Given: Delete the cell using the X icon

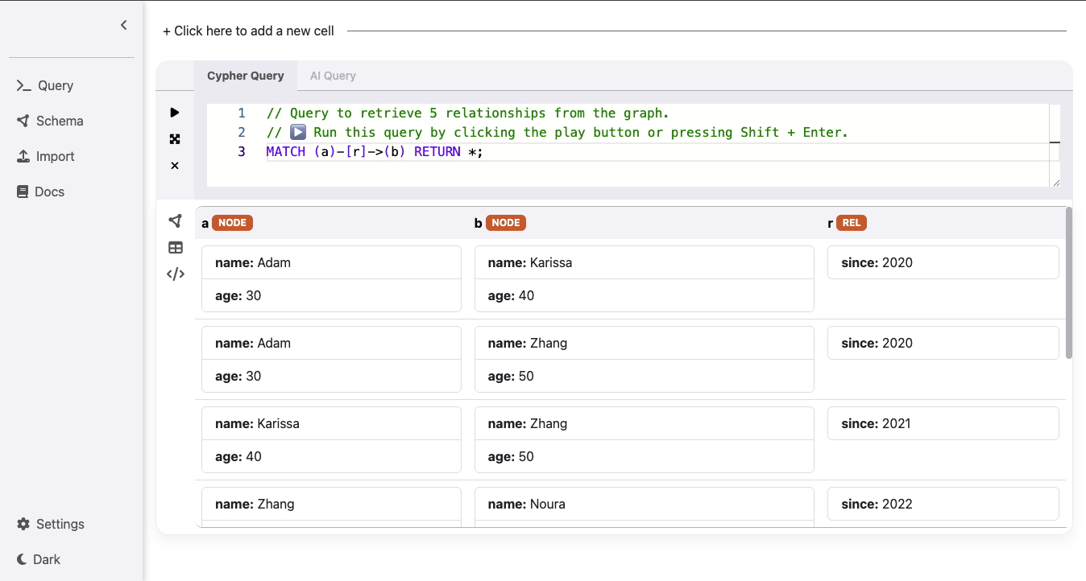Looking at the screenshot, I should point(175,166).
